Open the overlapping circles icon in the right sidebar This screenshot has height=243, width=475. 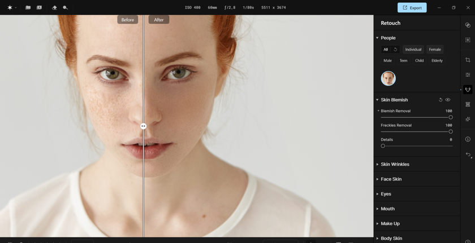(468, 25)
